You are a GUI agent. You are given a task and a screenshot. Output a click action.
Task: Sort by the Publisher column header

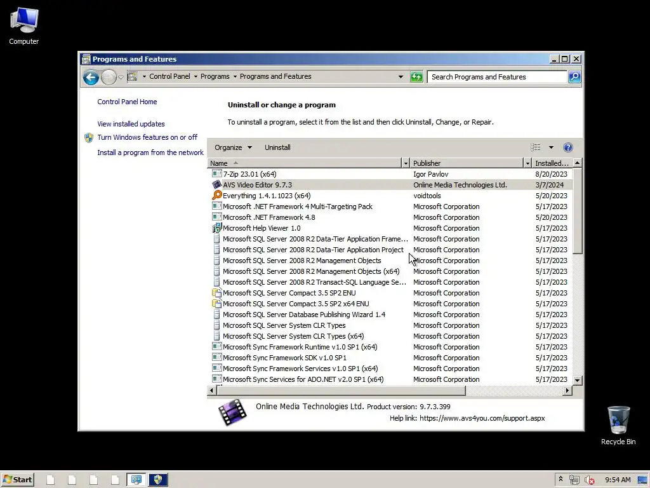pos(467,163)
